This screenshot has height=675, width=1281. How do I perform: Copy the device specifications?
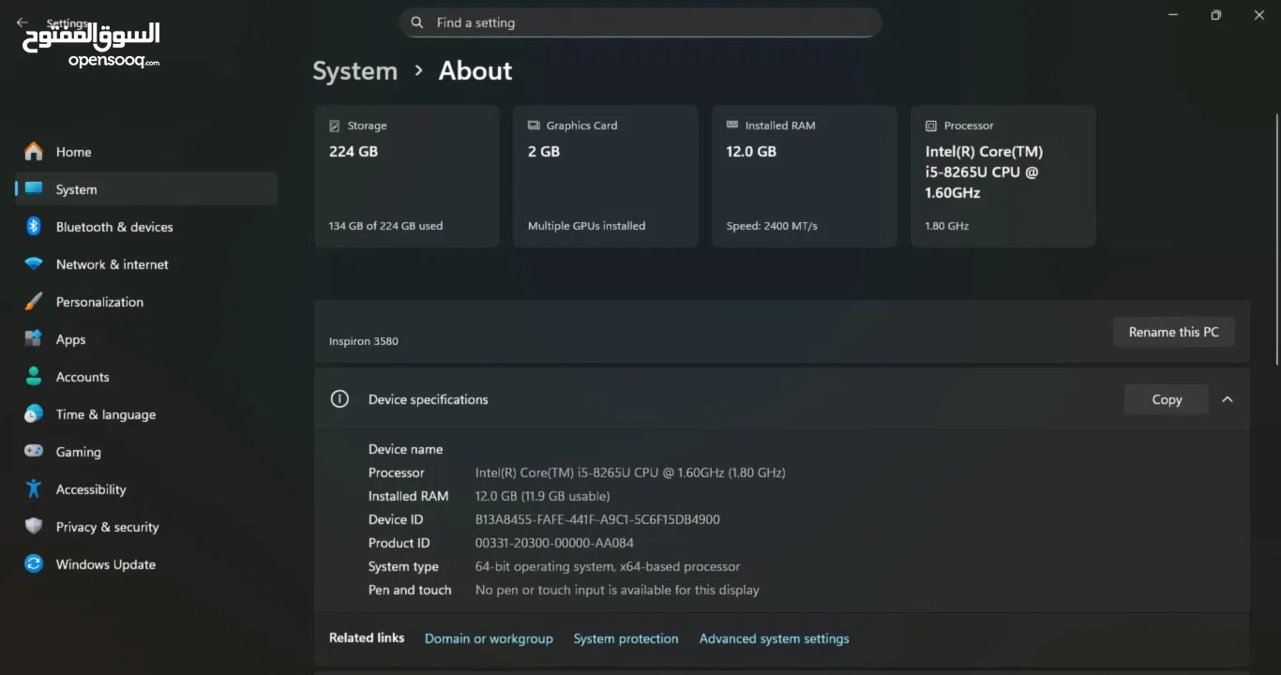click(1166, 399)
